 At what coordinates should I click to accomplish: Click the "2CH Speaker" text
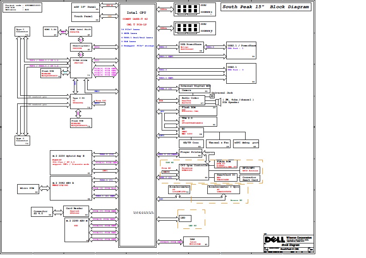tap(231, 102)
